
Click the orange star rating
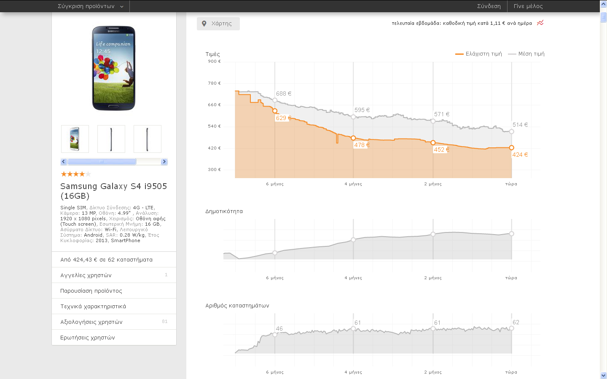pos(76,174)
